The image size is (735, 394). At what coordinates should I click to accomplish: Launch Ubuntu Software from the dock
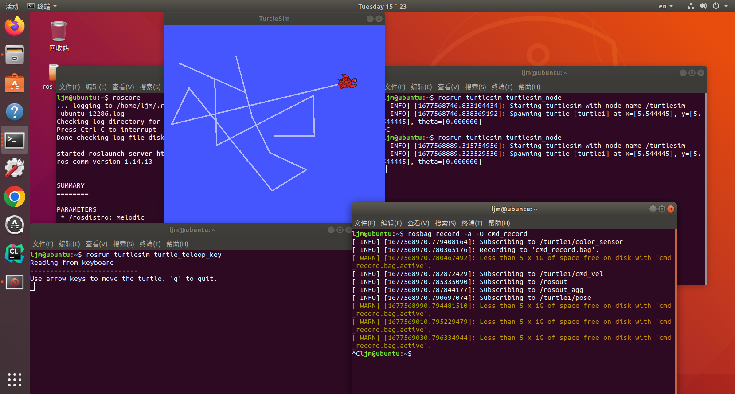[15, 83]
